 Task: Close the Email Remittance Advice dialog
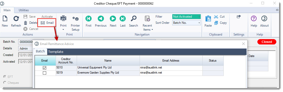click(x=243, y=44)
